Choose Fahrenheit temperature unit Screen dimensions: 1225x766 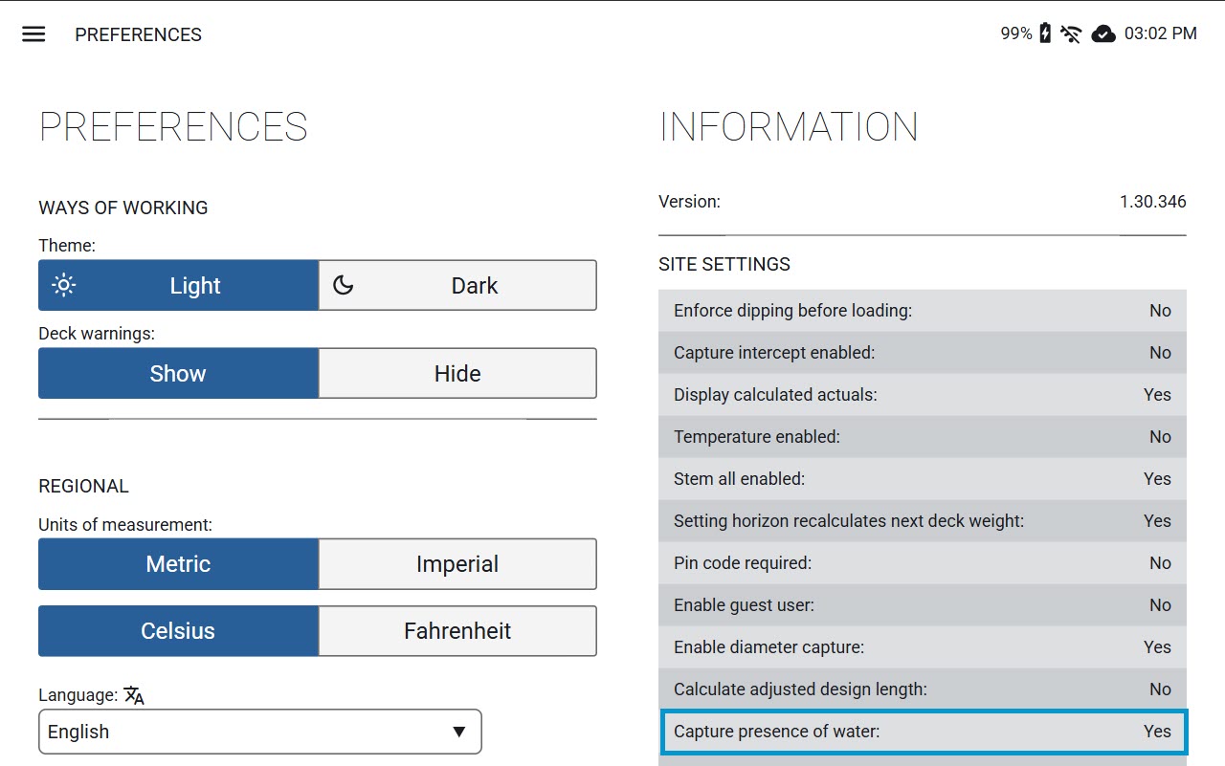click(x=457, y=630)
